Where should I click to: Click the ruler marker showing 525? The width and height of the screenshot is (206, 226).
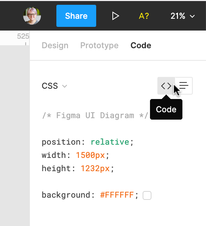coord(23,36)
